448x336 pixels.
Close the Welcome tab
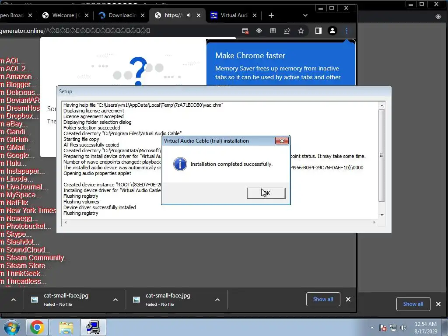pyautogui.click(x=87, y=15)
